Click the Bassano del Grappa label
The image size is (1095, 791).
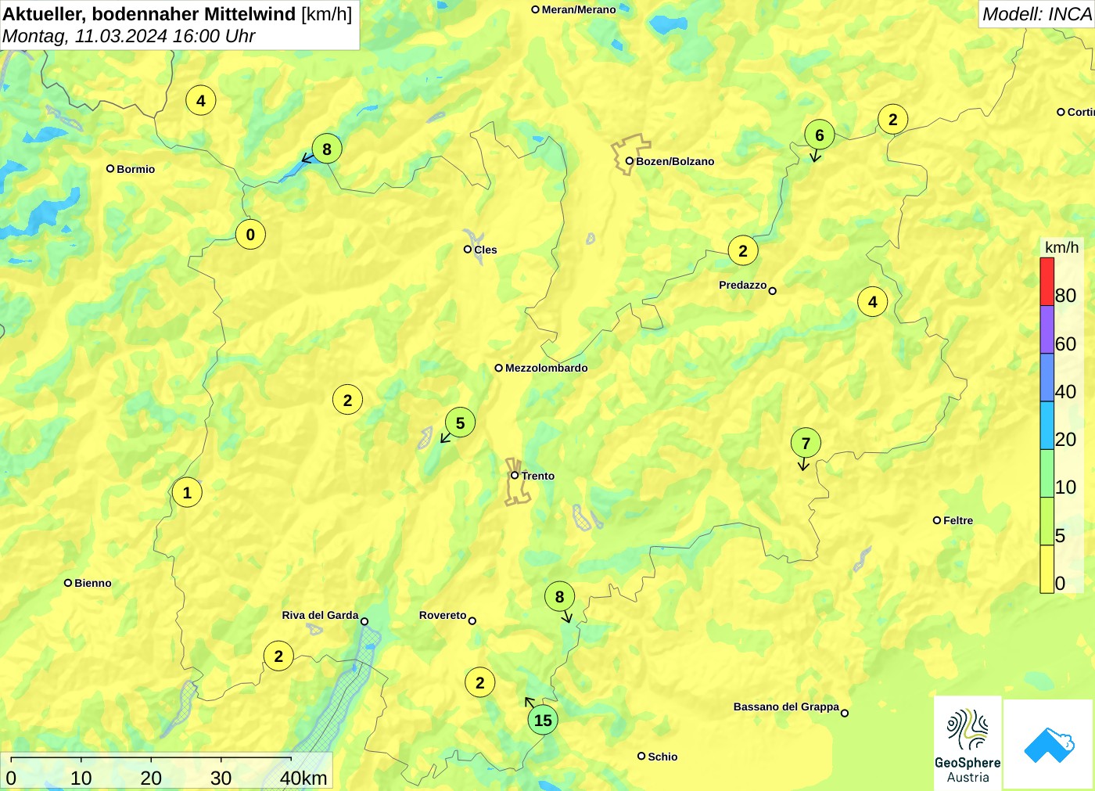pos(786,707)
